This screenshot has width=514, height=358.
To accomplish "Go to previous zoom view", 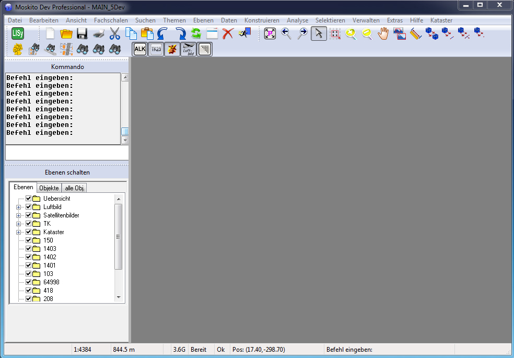I will click(286, 33).
